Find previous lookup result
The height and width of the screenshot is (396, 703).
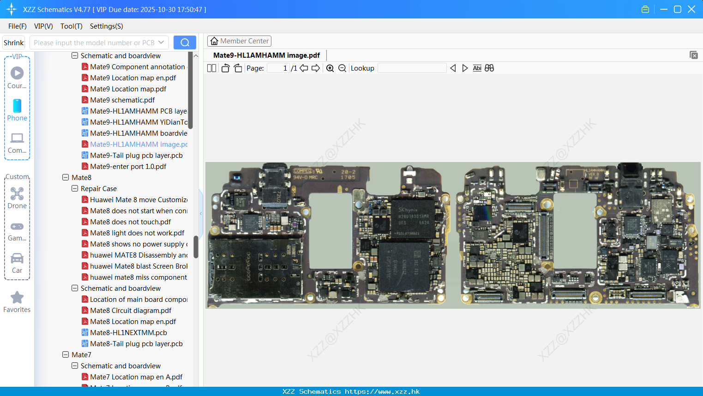pos(453,68)
